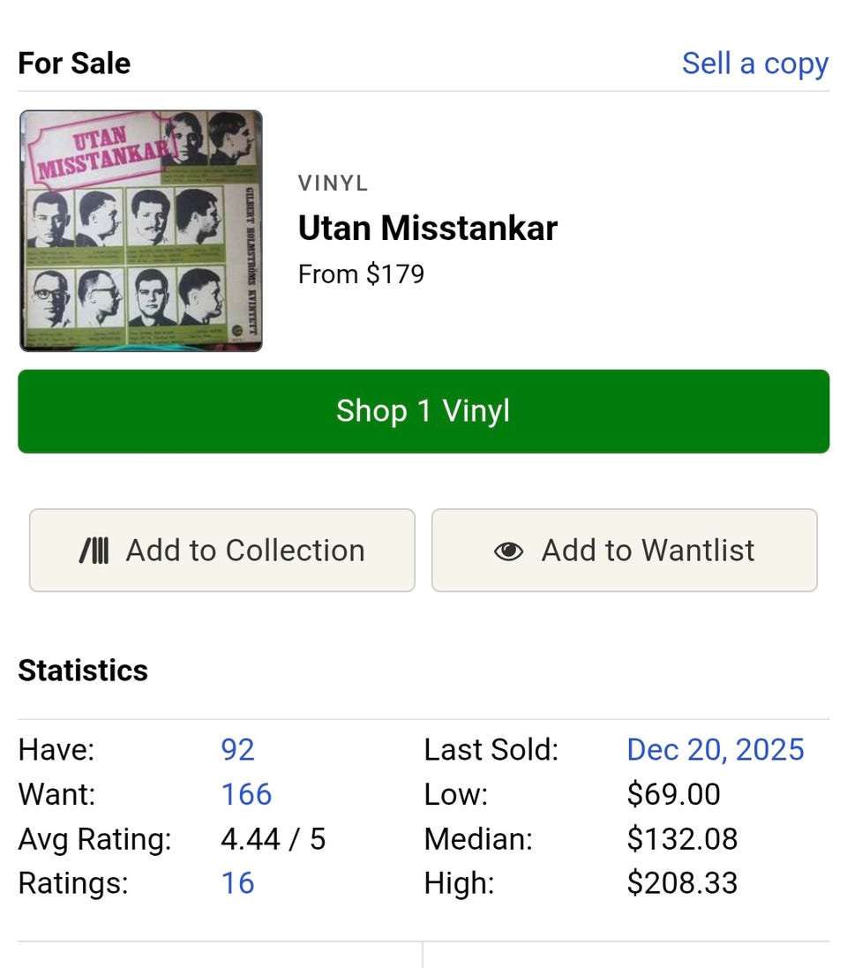This screenshot has width=847, height=968.
Task: Click the eye icon for Wantlist
Action: point(508,551)
